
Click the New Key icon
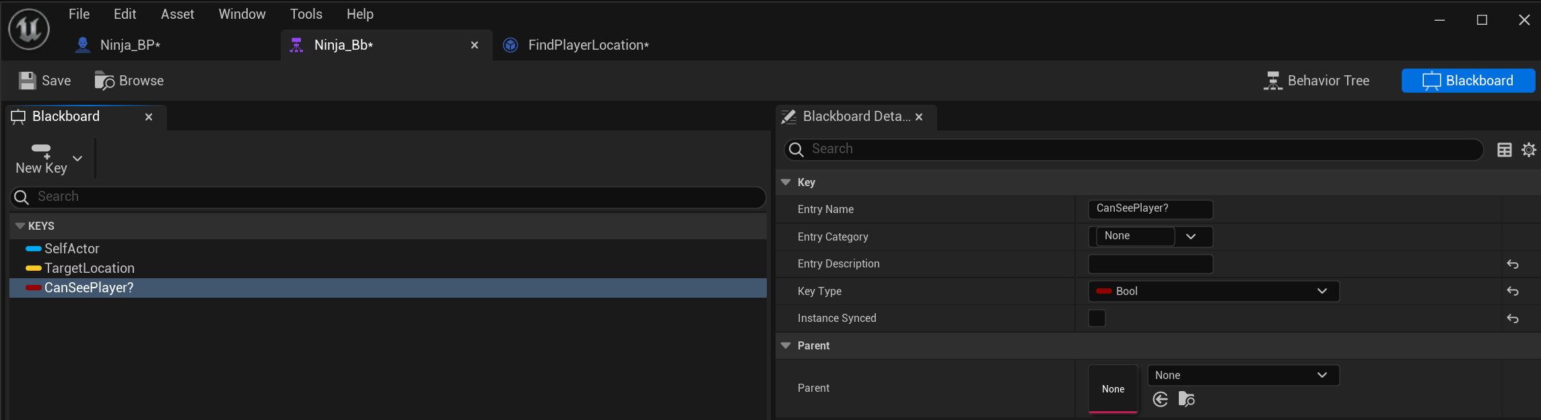click(41, 151)
